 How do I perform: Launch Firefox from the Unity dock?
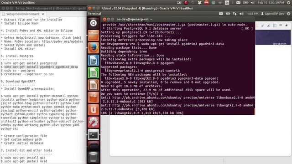(93, 48)
